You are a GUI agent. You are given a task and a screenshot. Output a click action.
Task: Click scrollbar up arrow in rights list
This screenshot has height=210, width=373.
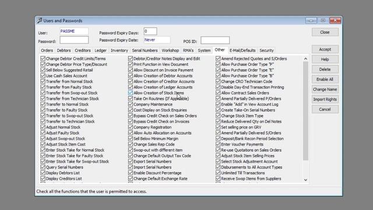point(305,58)
